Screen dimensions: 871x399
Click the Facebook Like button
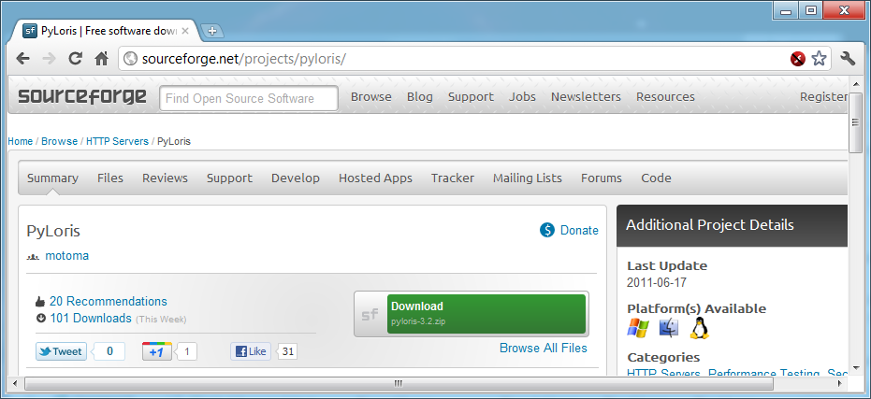251,351
